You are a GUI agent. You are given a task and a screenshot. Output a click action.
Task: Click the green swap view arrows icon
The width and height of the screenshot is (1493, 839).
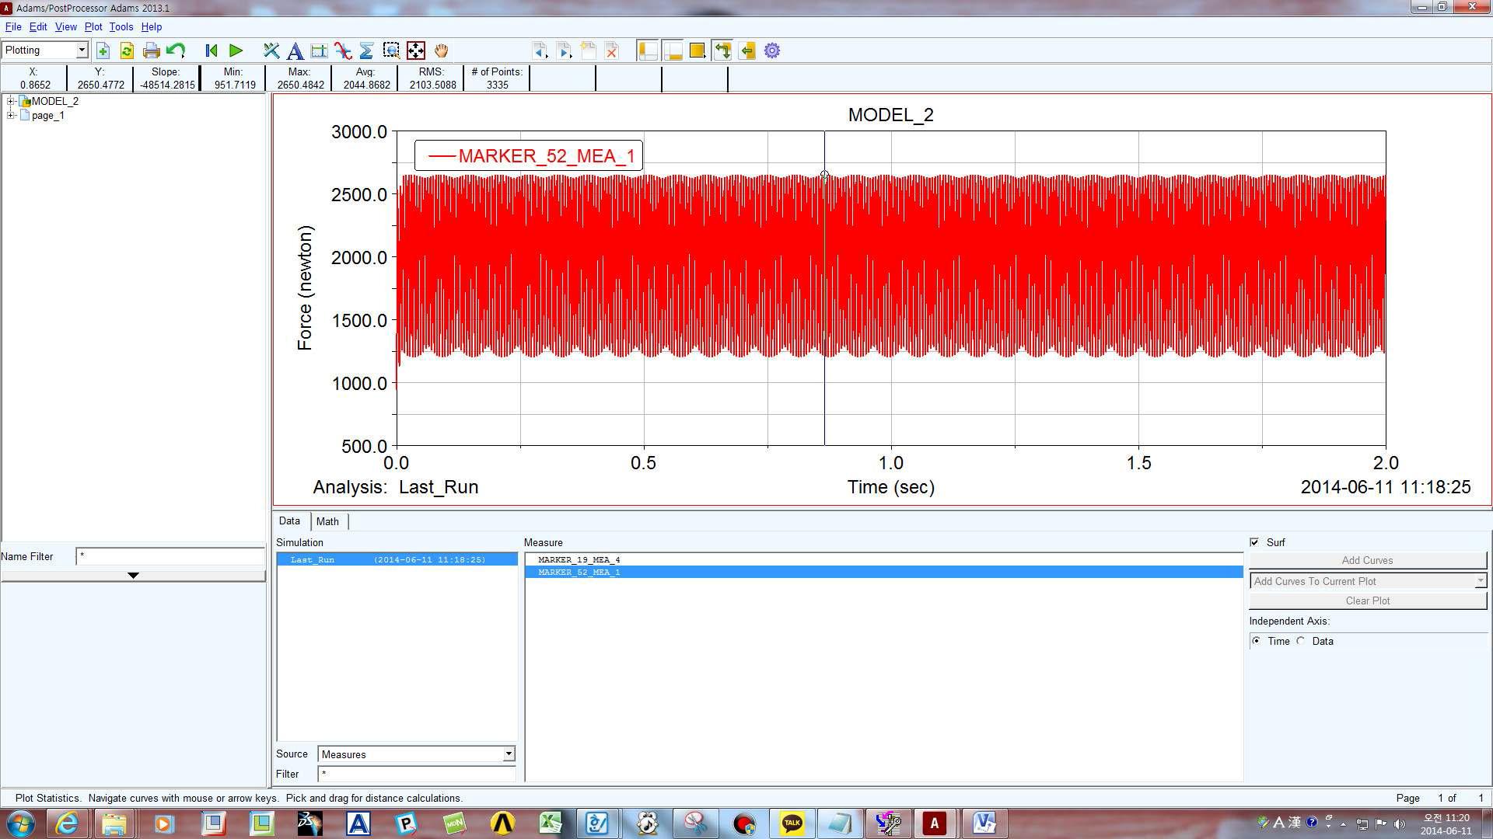(x=722, y=50)
